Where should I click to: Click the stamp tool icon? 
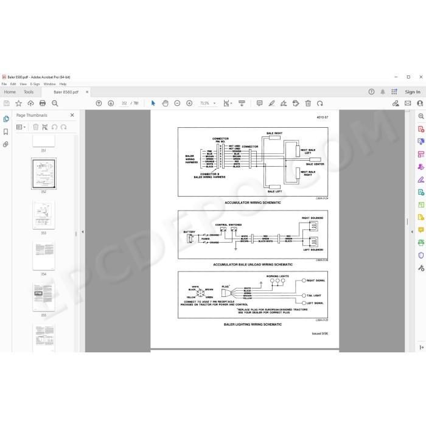tap(296, 103)
